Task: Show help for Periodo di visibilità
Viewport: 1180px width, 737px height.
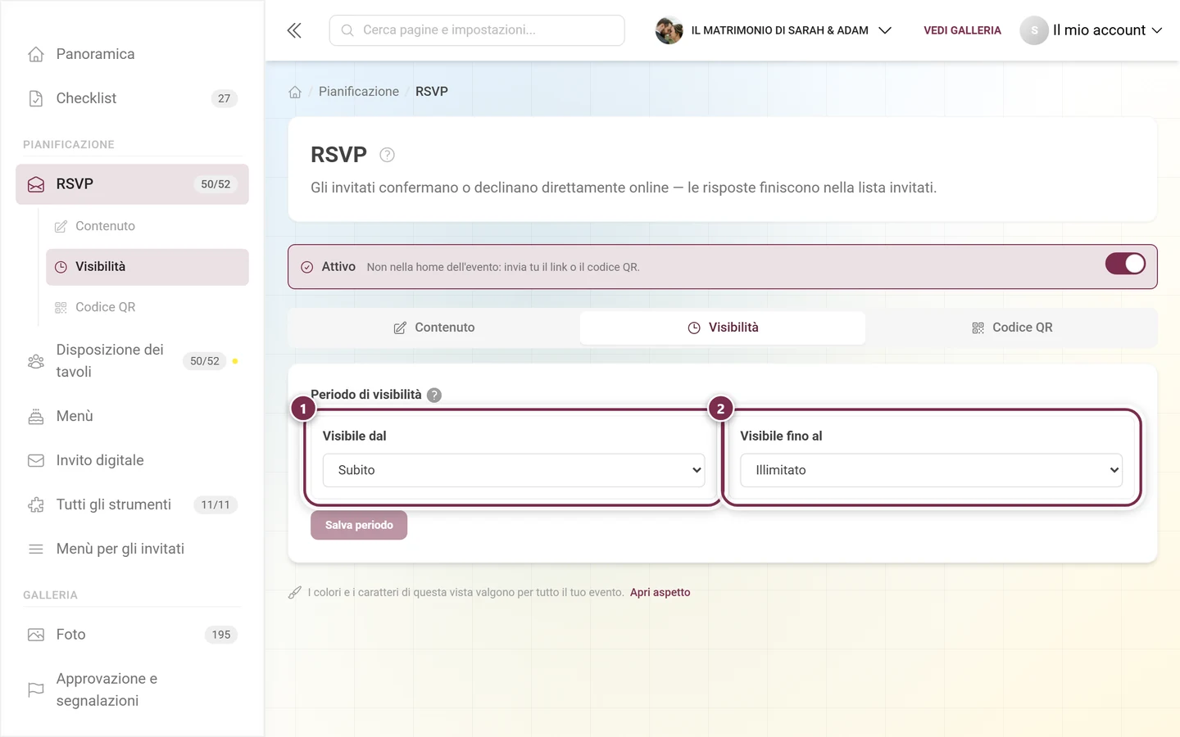Action: pos(434,395)
